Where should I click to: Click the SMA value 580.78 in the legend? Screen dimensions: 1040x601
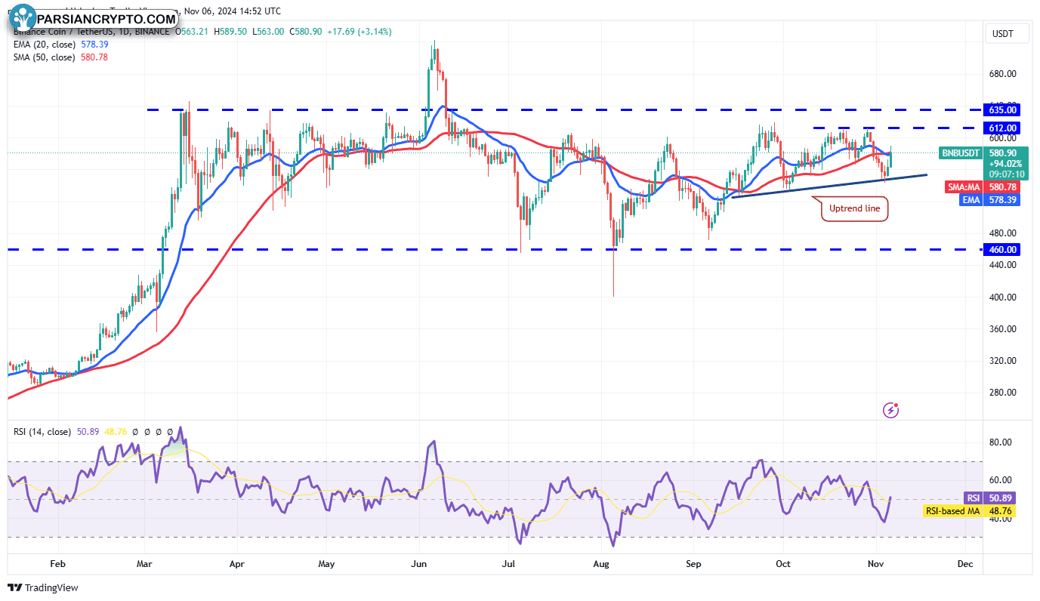pos(94,57)
